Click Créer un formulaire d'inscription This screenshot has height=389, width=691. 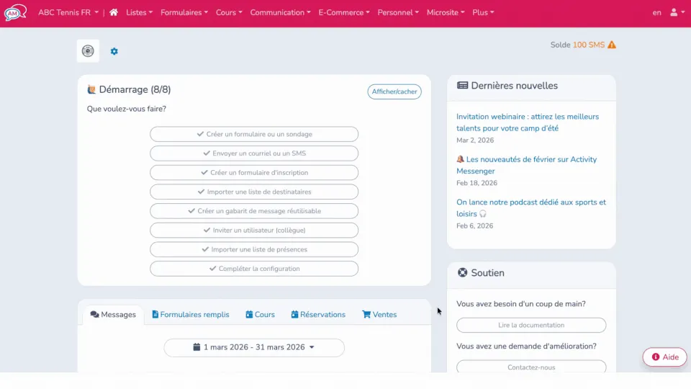254,172
